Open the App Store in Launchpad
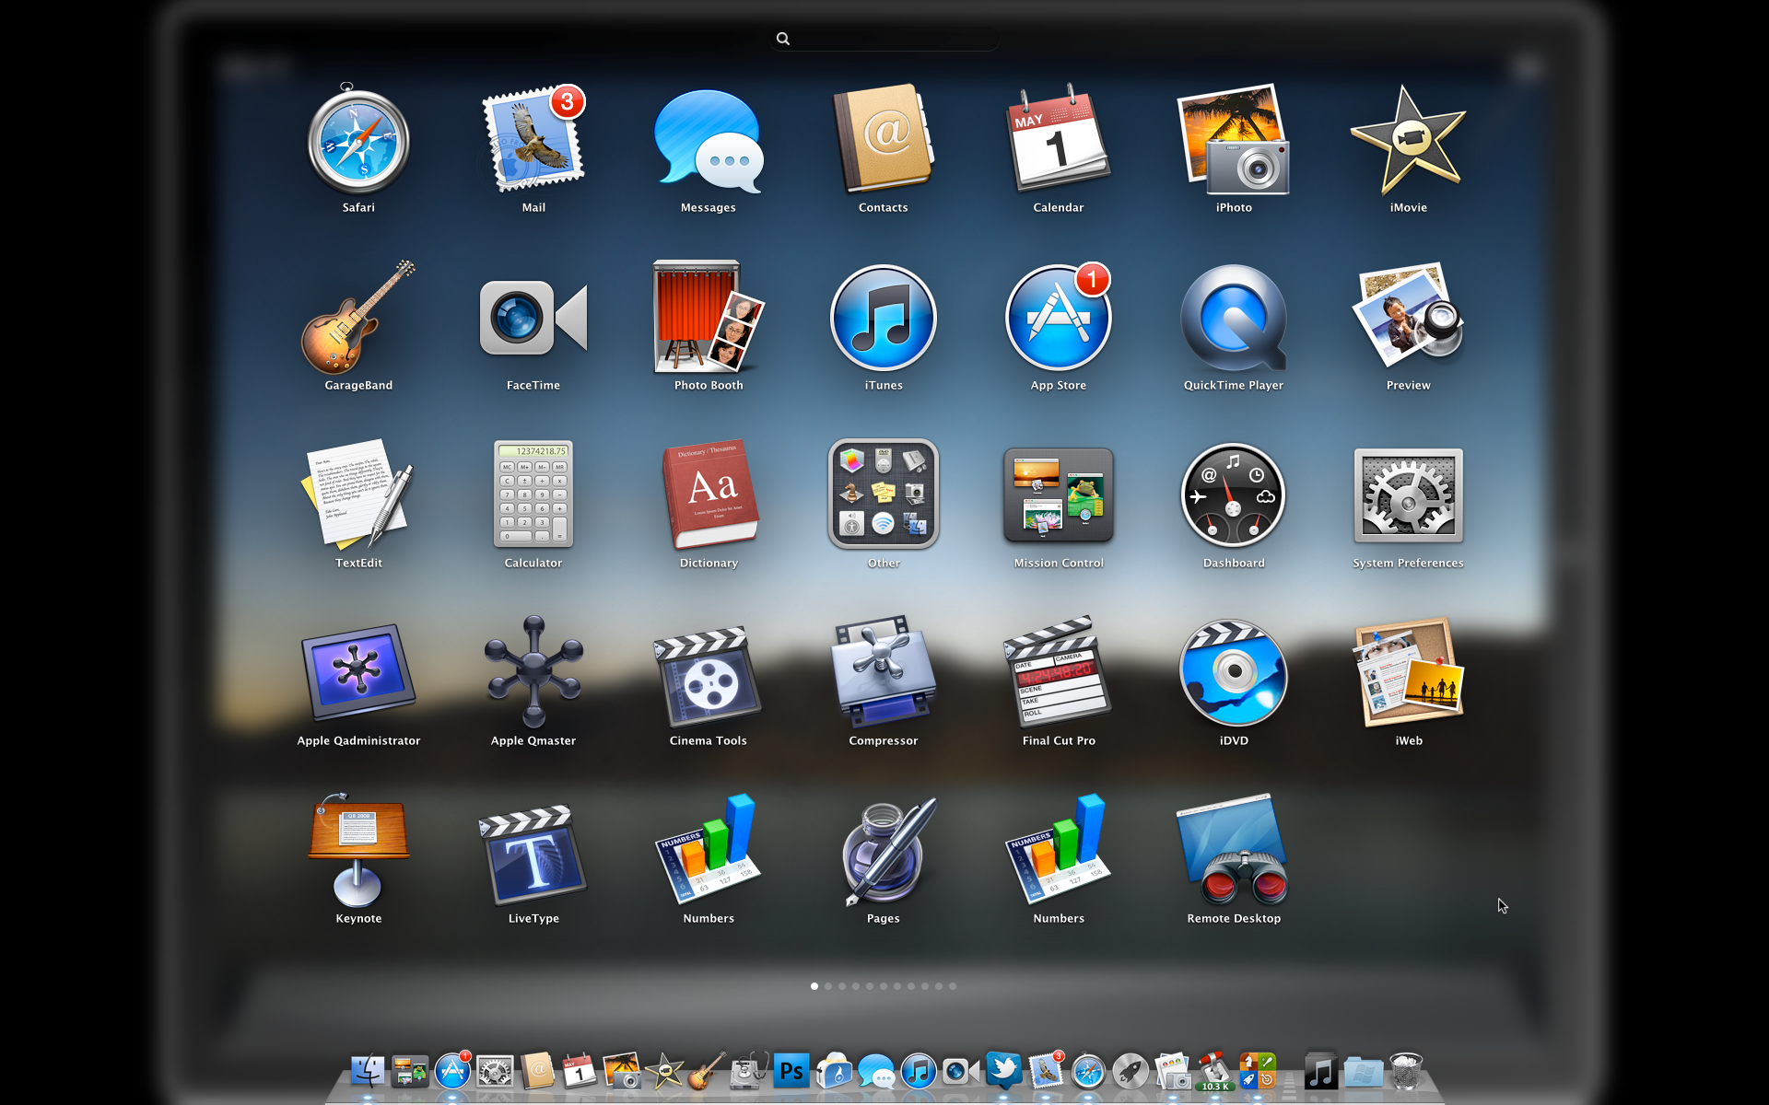Image resolution: width=1769 pixels, height=1105 pixels. [1059, 318]
